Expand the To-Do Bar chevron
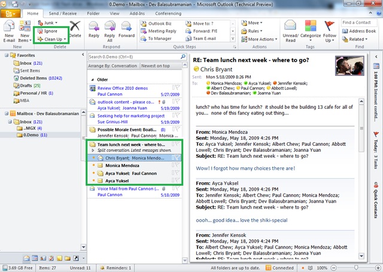 pyautogui.click(x=376, y=57)
